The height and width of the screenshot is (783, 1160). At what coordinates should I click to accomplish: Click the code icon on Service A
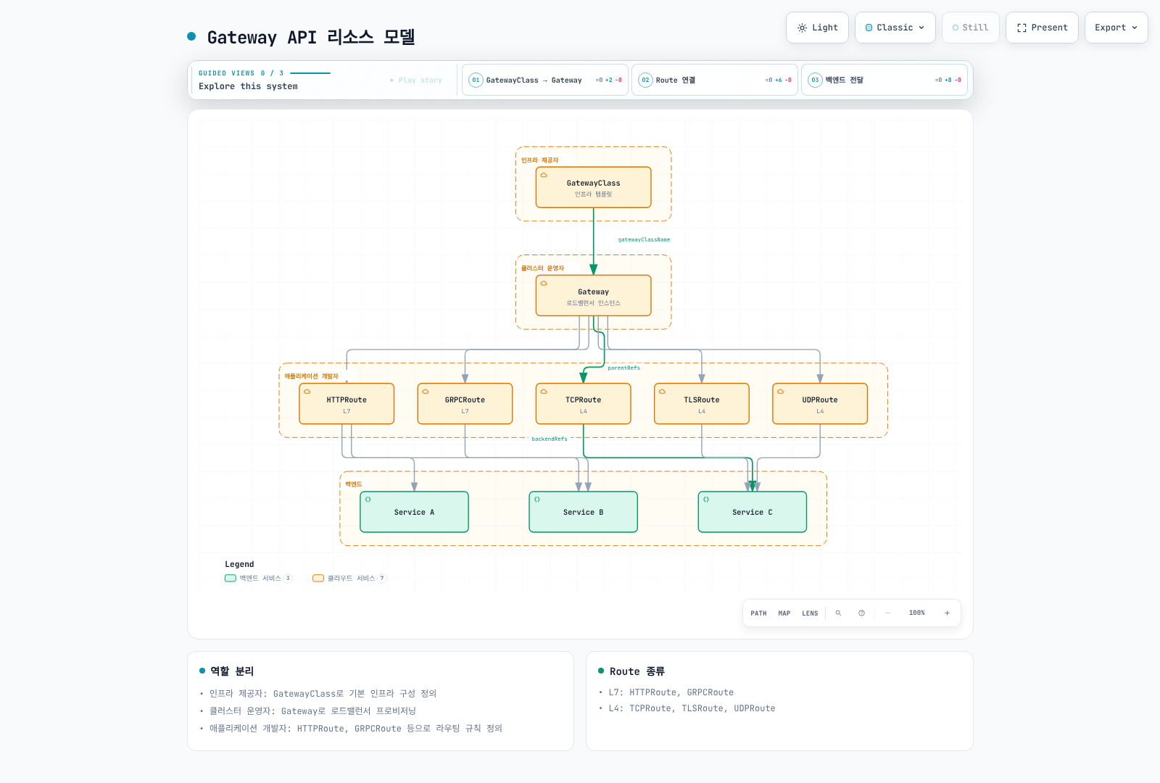tap(368, 500)
